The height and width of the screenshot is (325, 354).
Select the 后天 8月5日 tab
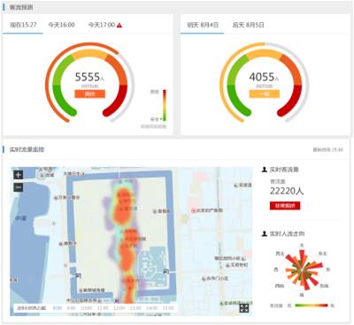(248, 25)
